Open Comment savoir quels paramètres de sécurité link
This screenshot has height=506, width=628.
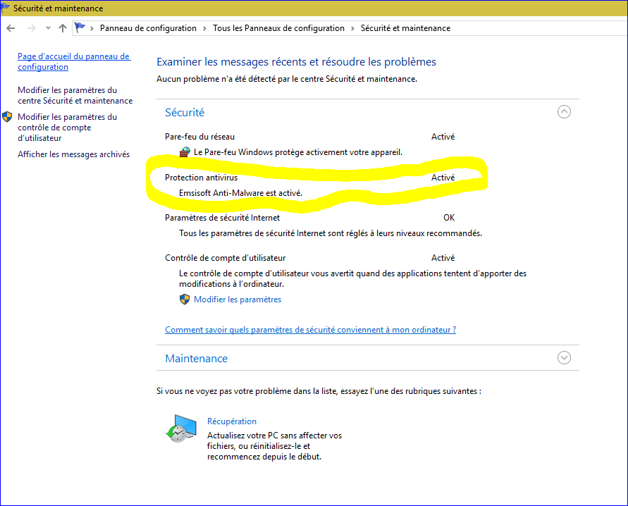[x=310, y=330]
